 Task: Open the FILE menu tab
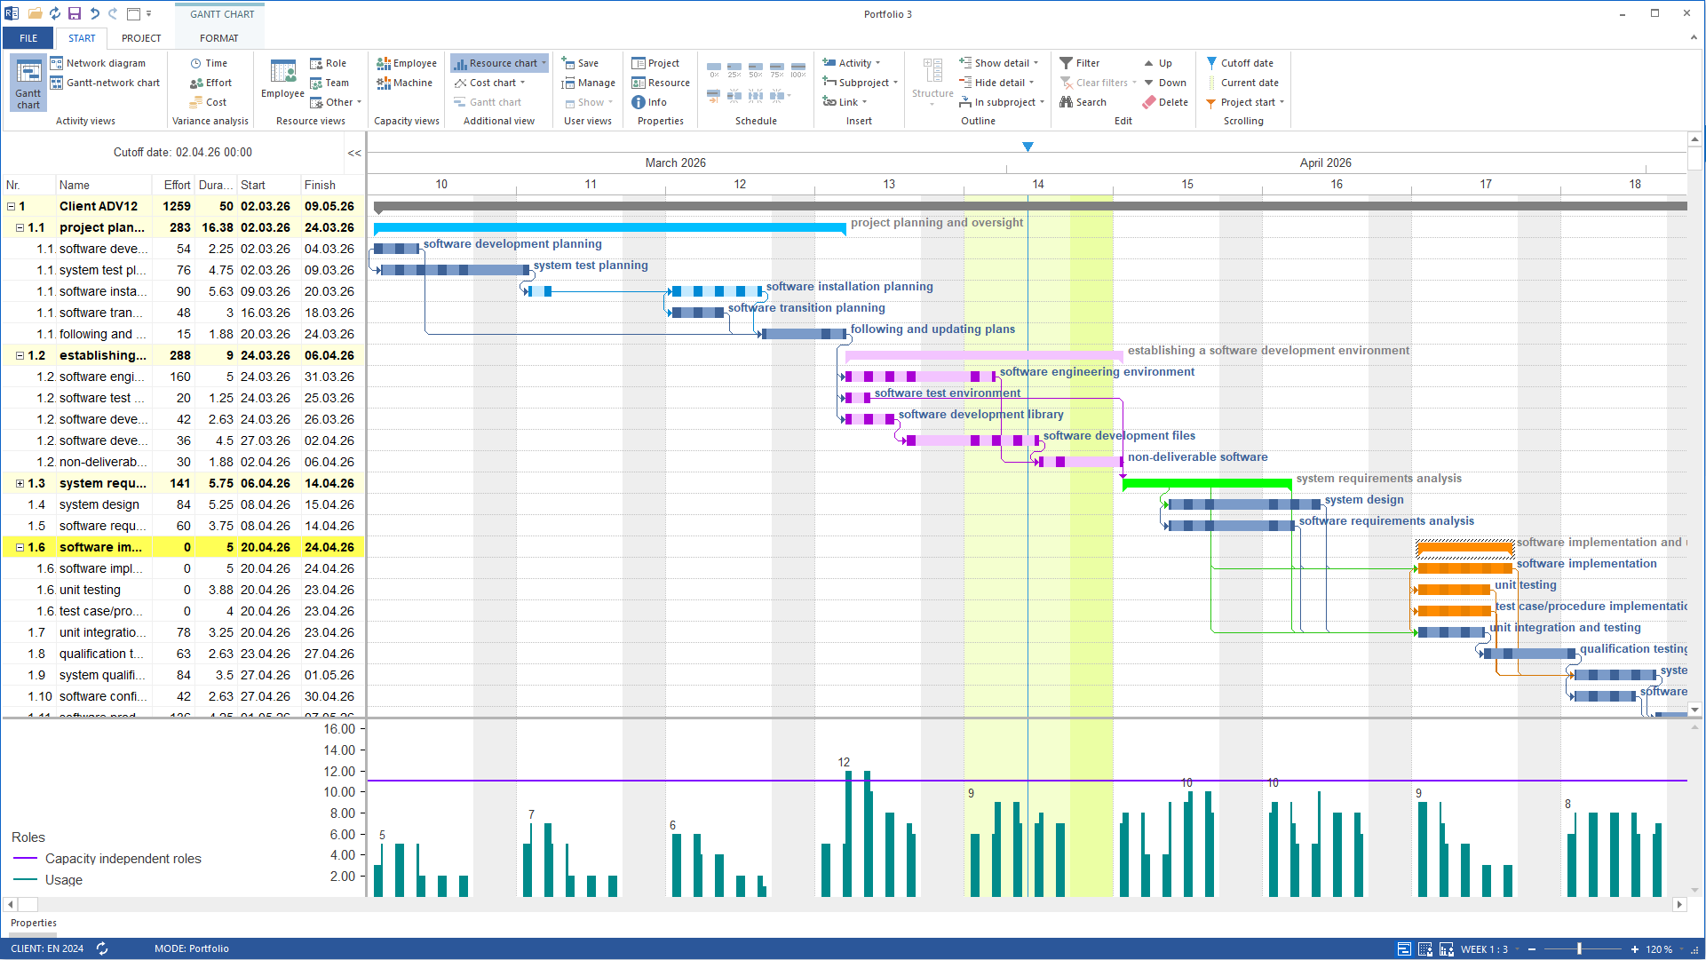tap(28, 38)
